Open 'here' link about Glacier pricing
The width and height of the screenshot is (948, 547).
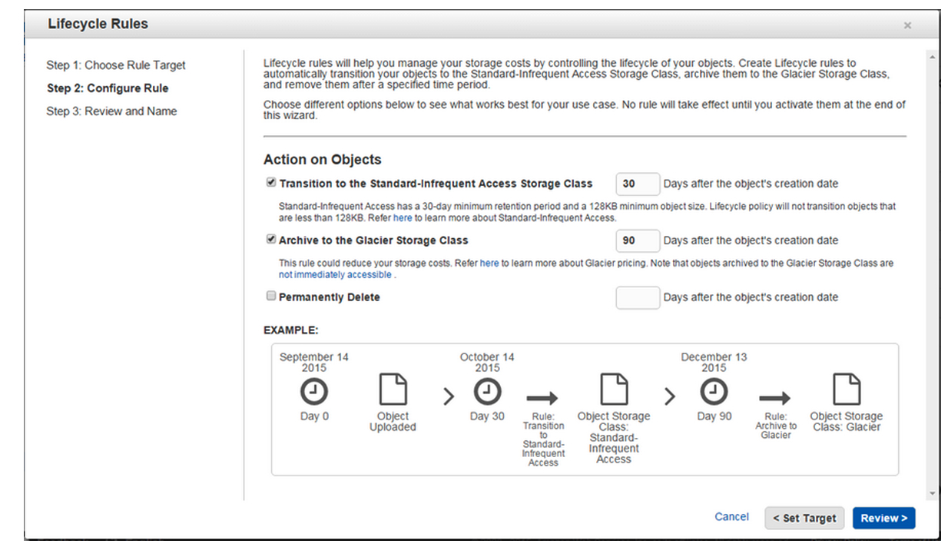tap(489, 264)
